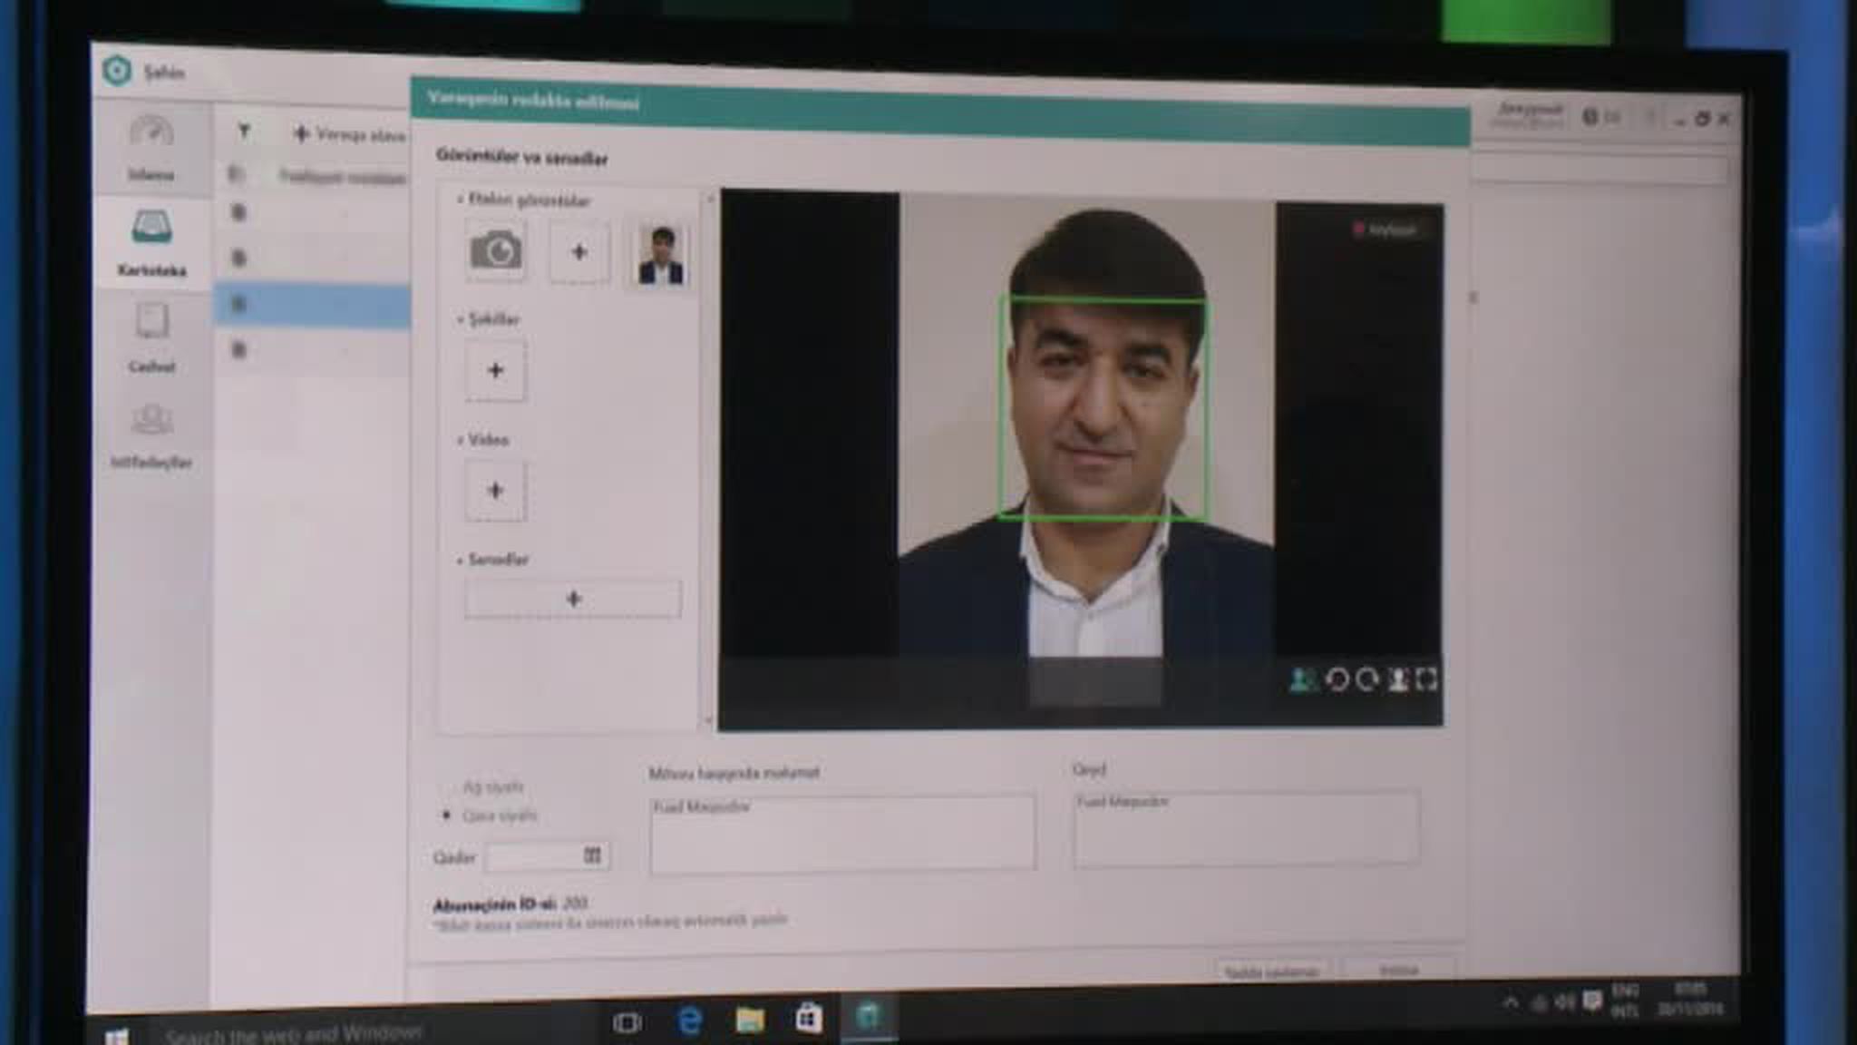Viewport: 1857px width, 1045px height.
Task: Click the volume icon in the system tray
Action: (x=1565, y=1001)
